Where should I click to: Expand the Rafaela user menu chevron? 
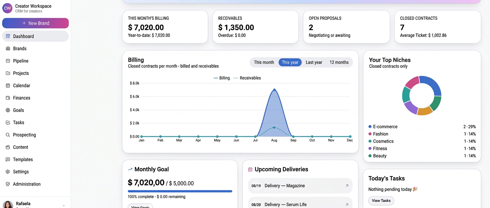click(64, 206)
